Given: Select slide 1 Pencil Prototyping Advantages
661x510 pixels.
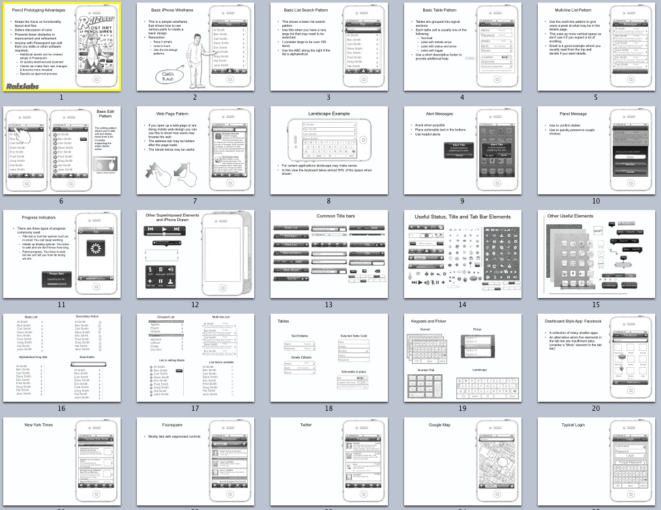Looking at the screenshot, I should tap(62, 46).
